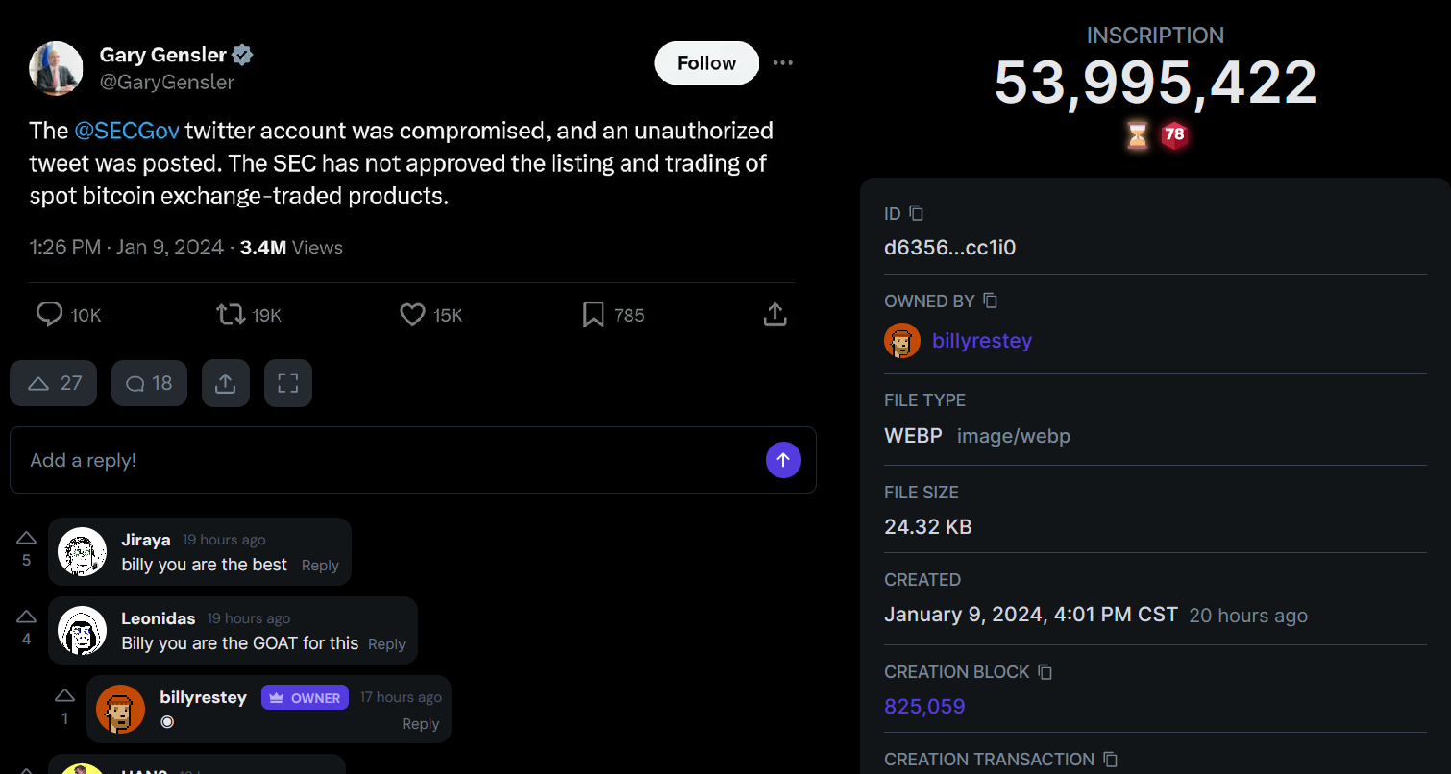Open creation block 825,059

(923, 707)
